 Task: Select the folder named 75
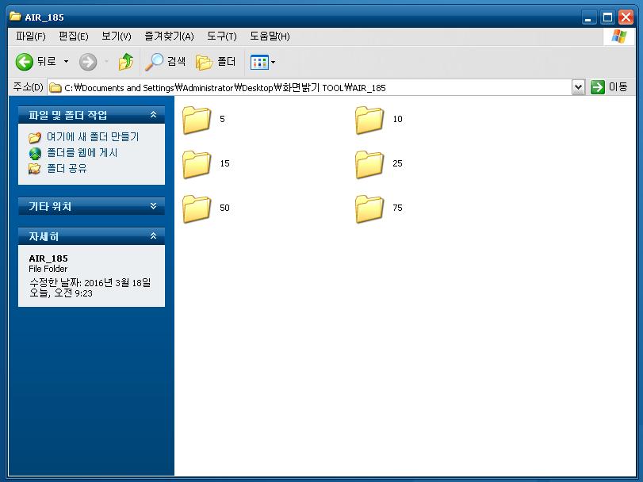379,208
